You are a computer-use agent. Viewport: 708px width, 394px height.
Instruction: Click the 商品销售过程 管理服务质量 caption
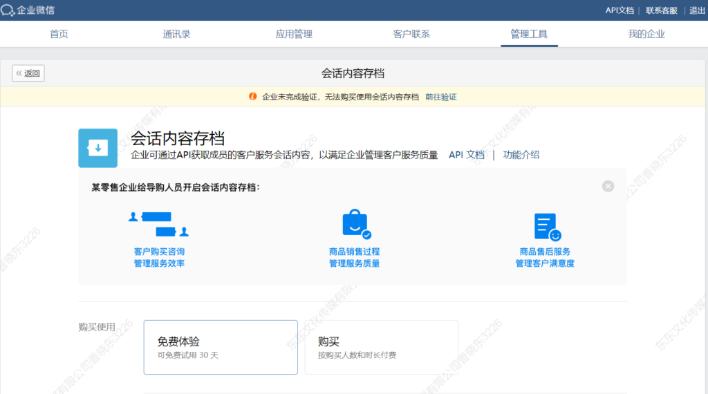point(355,257)
